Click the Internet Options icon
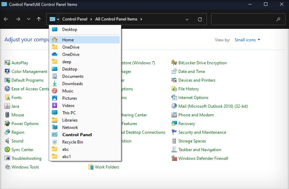289x189 pixels. (x=174, y=97)
